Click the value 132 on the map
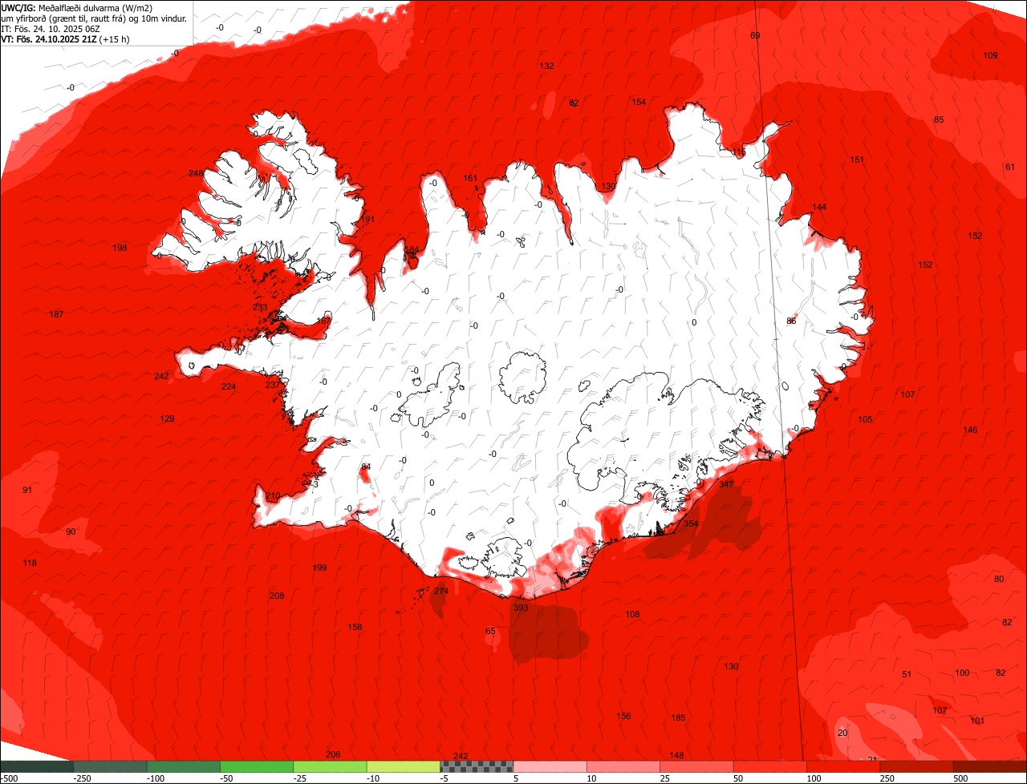Viewport: 1027px width, 784px height. tap(546, 66)
